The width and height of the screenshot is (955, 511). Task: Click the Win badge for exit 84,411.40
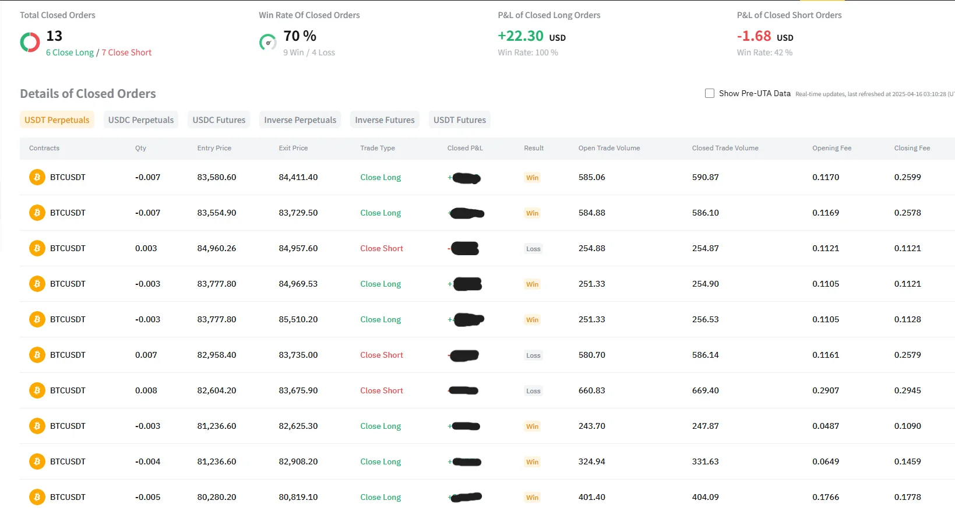point(533,178)
